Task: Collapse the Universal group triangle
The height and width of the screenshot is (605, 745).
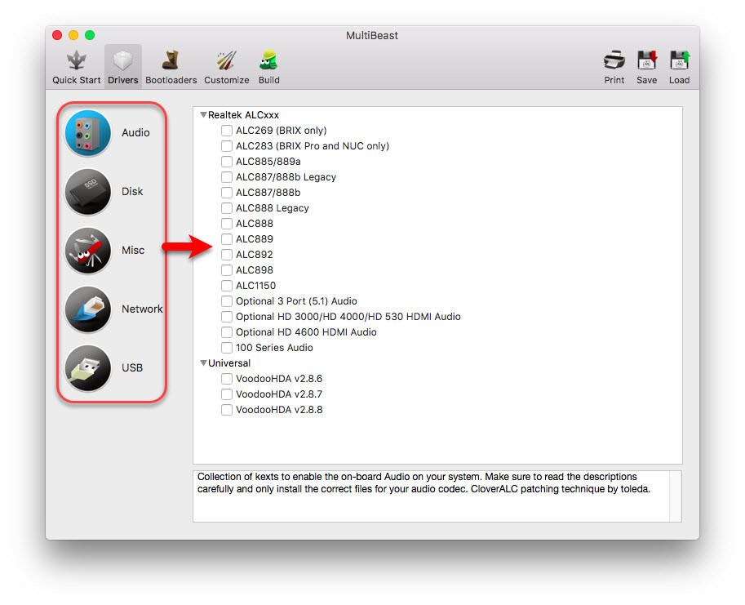Action: [203, 363]
